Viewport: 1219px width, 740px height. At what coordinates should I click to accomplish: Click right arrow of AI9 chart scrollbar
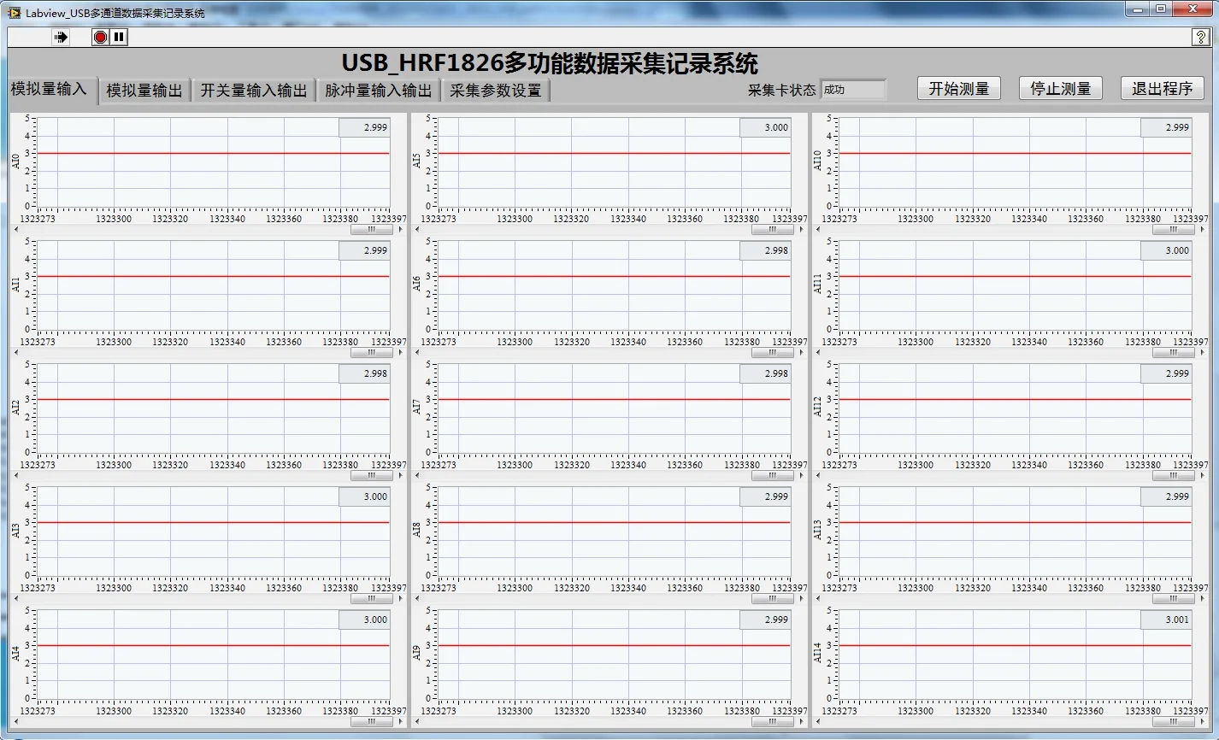(x=801, y=721)
